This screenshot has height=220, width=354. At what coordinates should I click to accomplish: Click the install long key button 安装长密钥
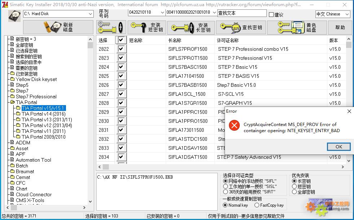pyautogui.click(x=191, y=27)
